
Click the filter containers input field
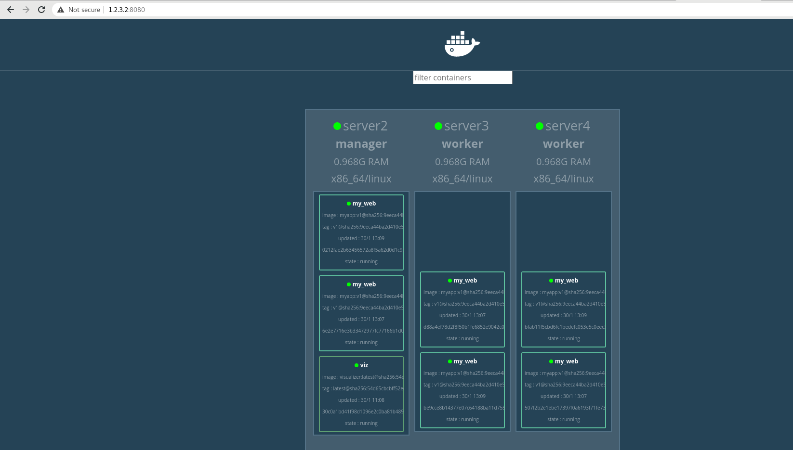pyautogui.click(x=462, y=77)
